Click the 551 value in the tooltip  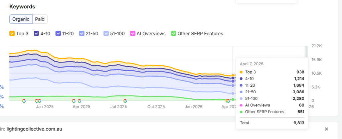tap(301, 112)
